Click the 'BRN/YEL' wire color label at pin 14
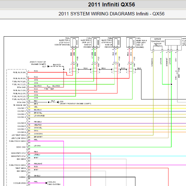 pos(38,113)
